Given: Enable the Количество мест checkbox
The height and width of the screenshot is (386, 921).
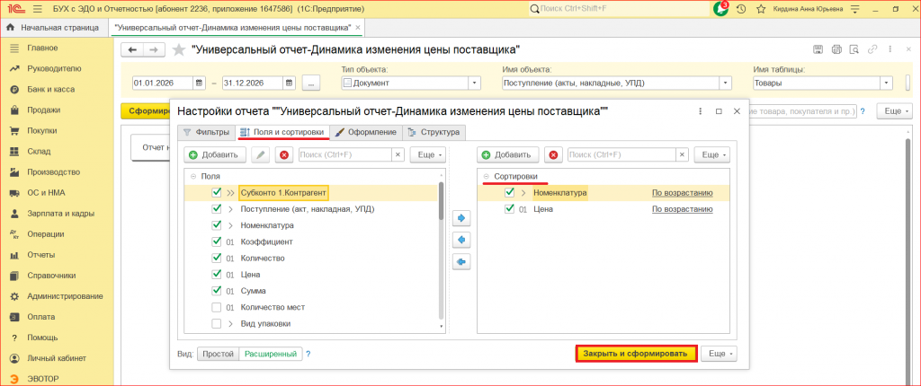Looking at the screenshot, I should click(x=216, y=307).
